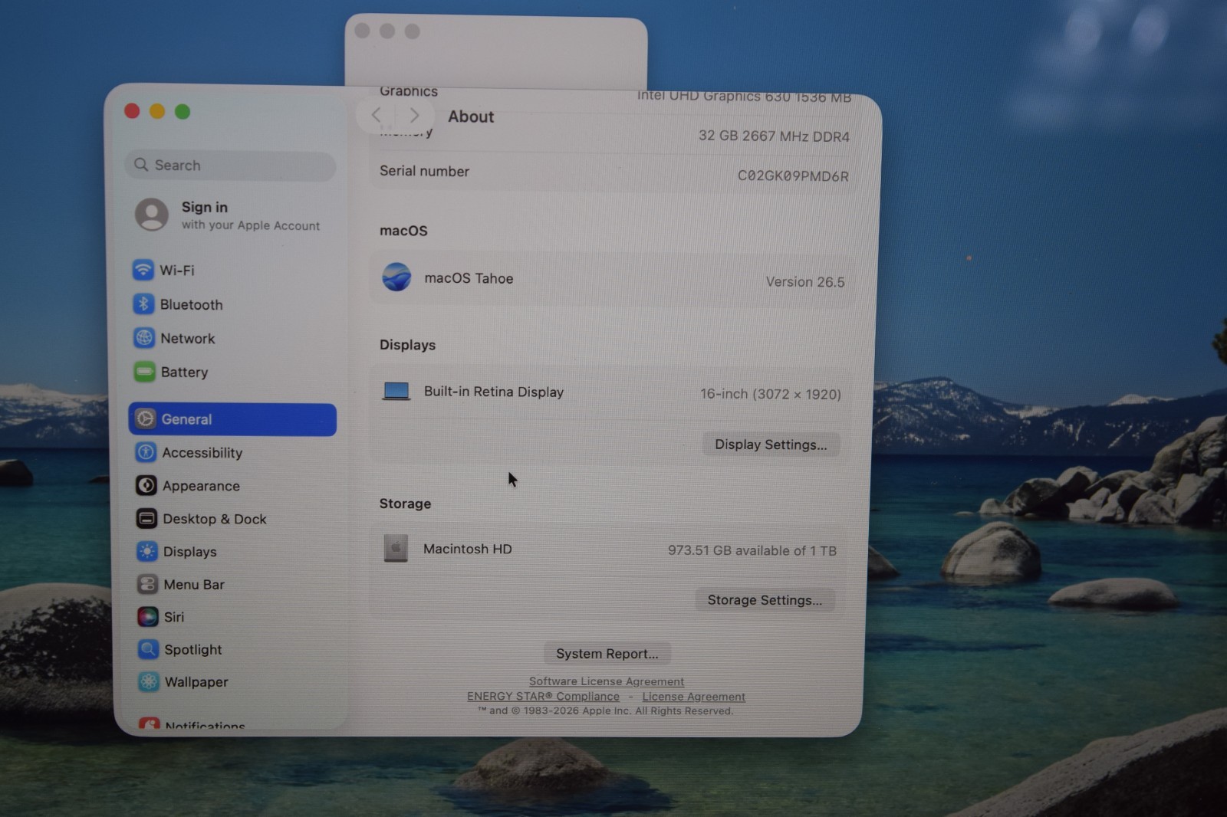Click the Displays sun icon in sidebar

[147, 551]
